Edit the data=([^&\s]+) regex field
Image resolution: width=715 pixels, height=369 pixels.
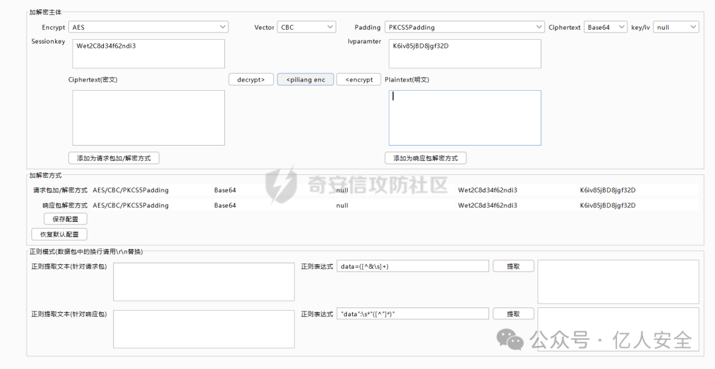[x=412, y=266]
